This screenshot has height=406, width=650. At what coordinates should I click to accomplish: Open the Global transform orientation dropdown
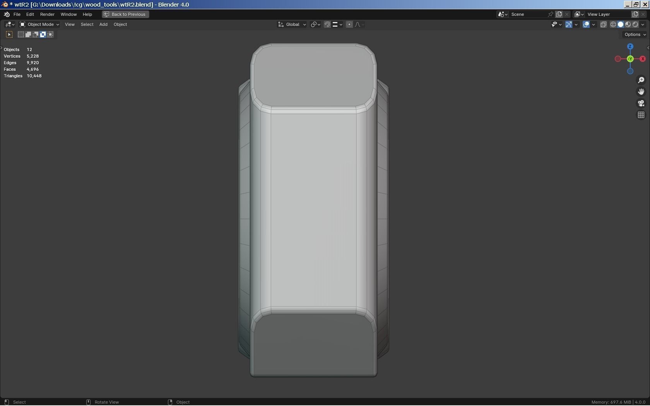tap(292, 24)
